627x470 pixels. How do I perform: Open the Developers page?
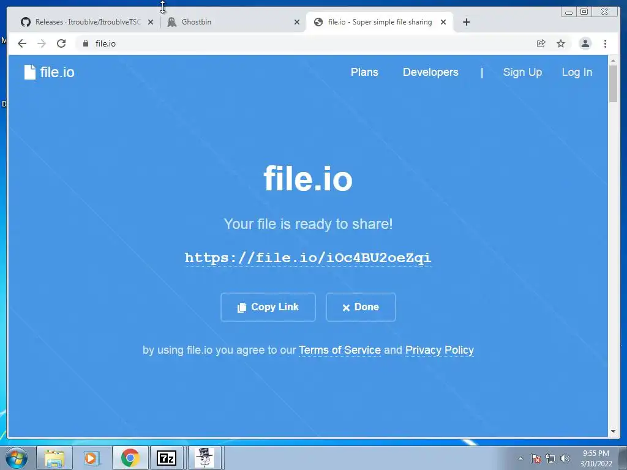click(430, 72)
